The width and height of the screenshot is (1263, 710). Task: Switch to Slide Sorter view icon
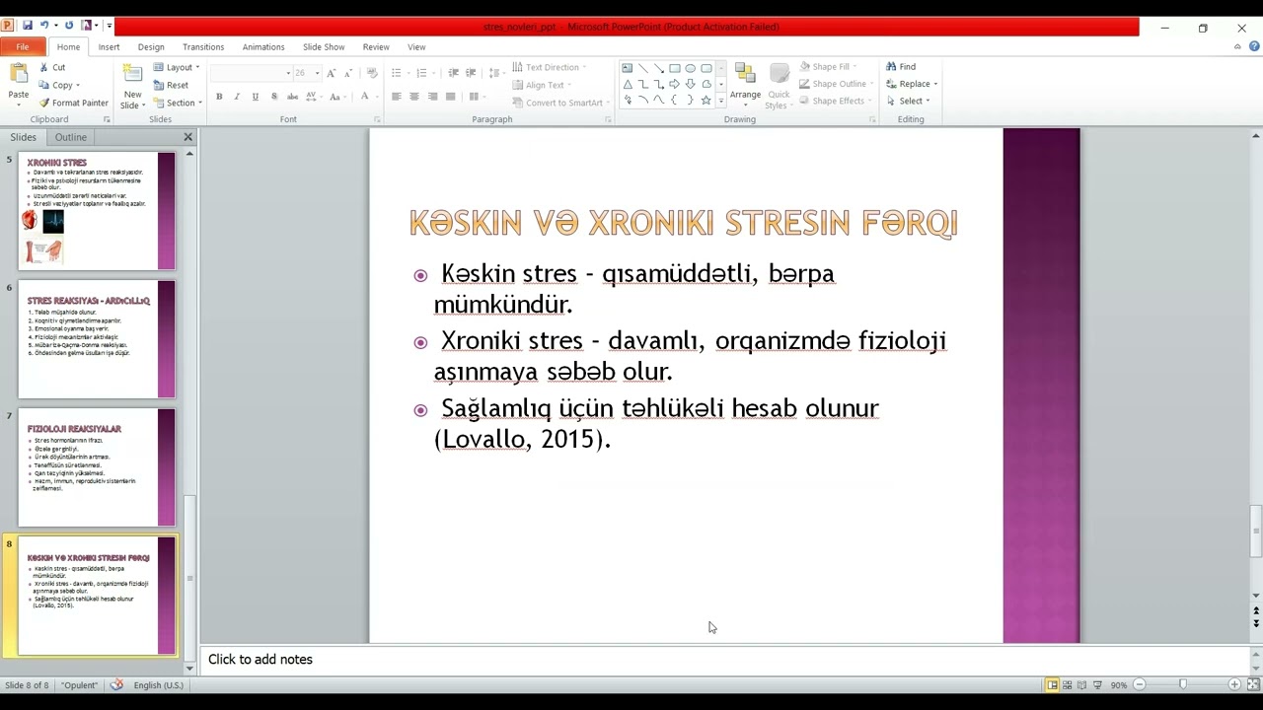pos(1067,684)
